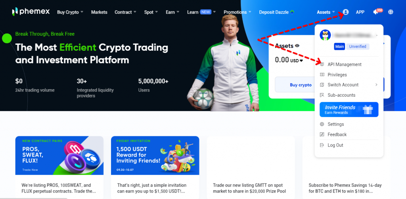Open the Assets dropdown in header
The height and width of the screenshot is (199, 406).
click(x=326, y=12)
